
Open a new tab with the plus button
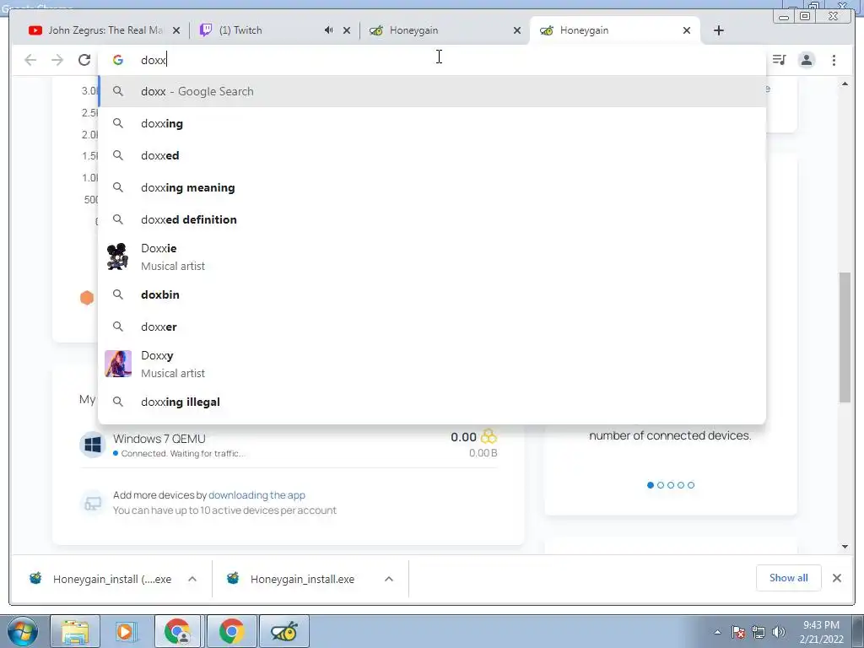pyautogui.click(x=719, y=30)
